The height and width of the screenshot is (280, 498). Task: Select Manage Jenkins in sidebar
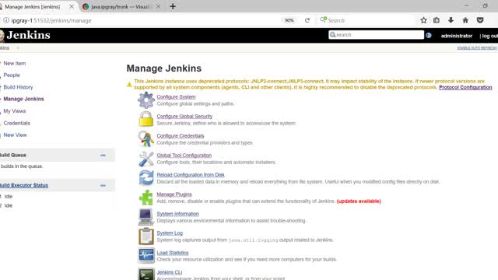pos(23,99)
